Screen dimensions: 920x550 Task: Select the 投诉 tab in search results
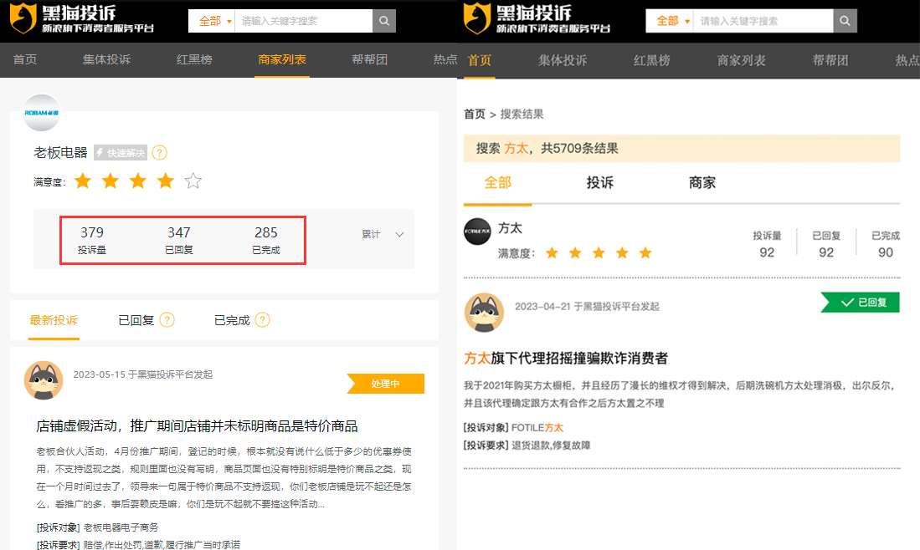599,183
